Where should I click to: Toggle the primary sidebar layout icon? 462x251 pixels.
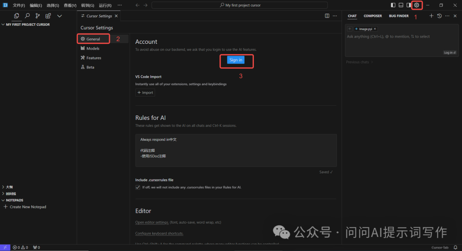coord(393,5)
